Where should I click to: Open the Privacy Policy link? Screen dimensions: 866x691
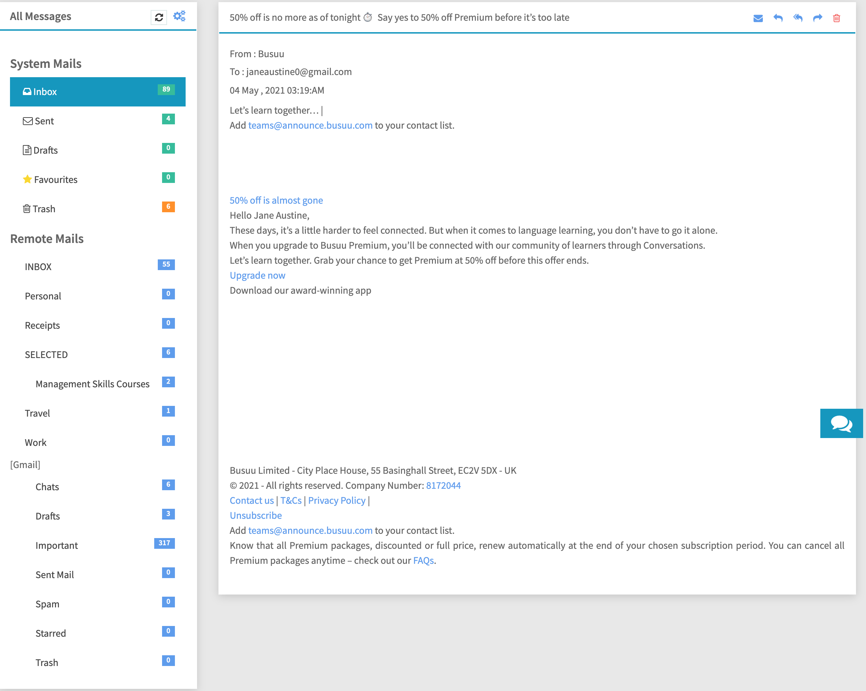(x=337, y=501)
